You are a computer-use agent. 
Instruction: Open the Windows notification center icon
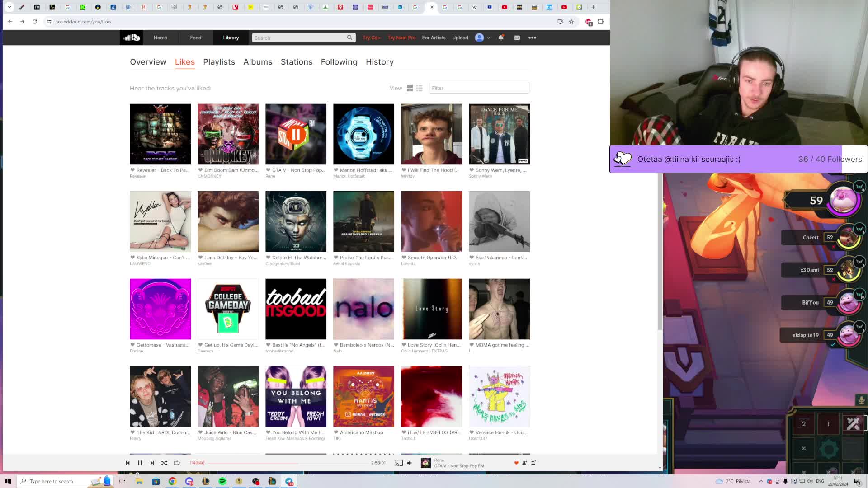[x=857, y=481]
